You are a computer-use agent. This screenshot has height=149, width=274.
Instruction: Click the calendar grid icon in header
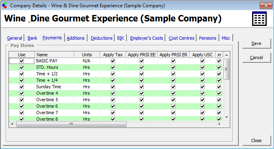click(x=259, y=19)
